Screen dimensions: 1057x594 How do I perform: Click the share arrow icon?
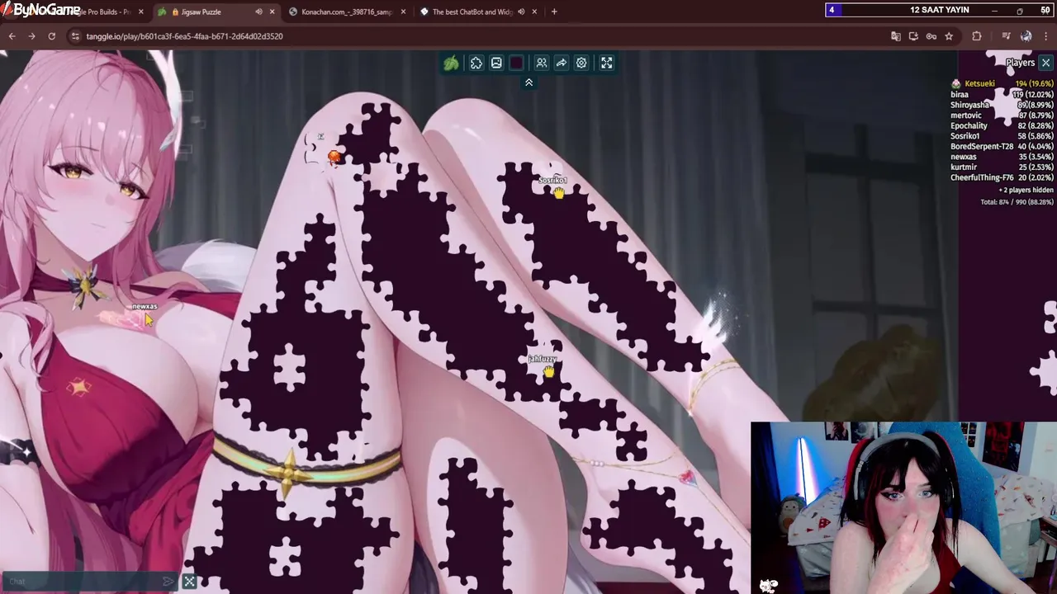[x=562, y=63]
